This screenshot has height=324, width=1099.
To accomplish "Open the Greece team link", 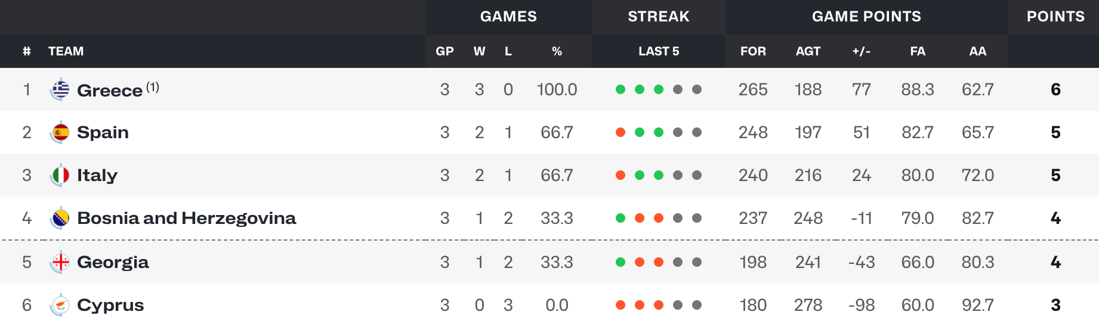I will (110, 91).
